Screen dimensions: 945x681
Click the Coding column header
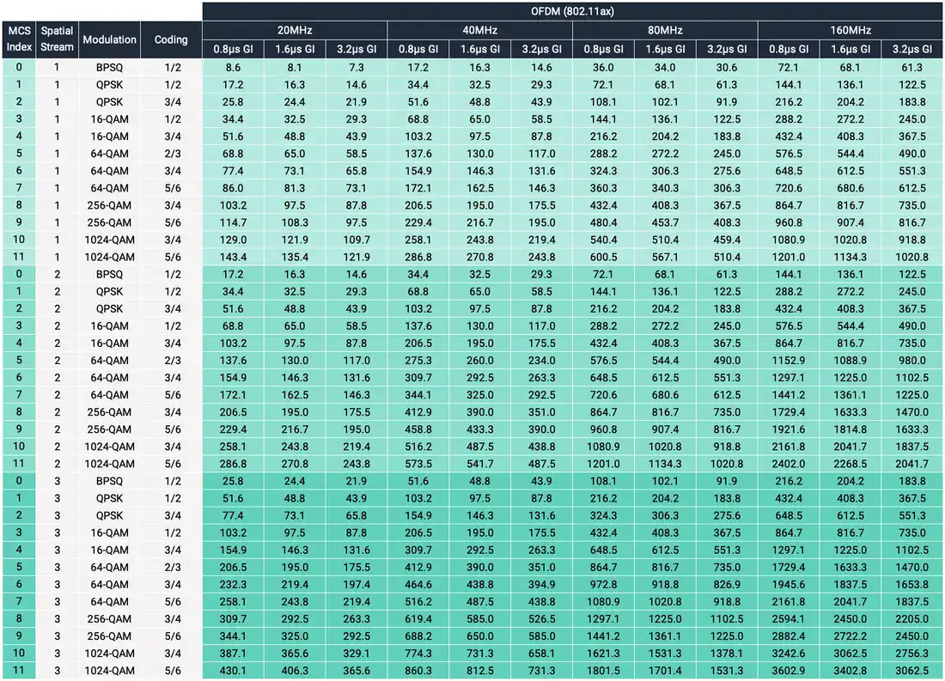click(x=171, y=40)
